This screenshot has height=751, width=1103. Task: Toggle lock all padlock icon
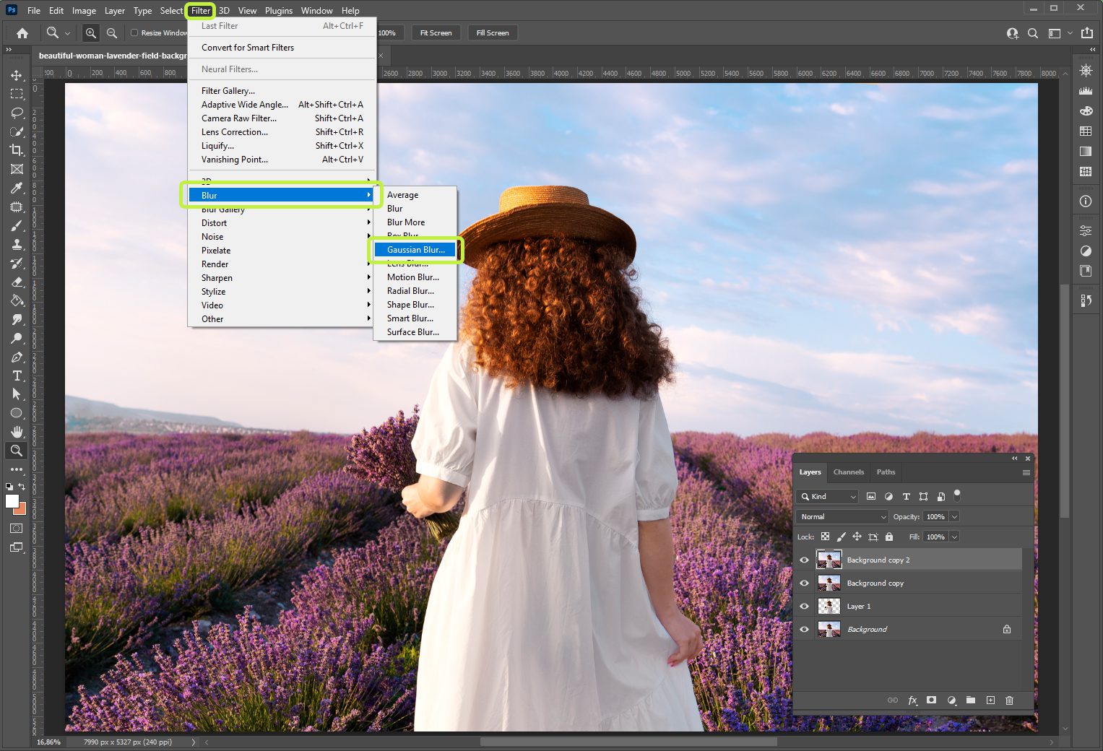tap(889, 537)
